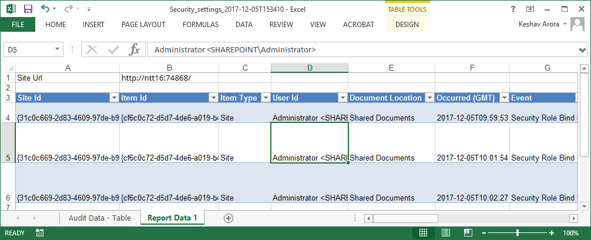Open the VIEW ribbon tab
This screenshot has height=240, width=591.
pos(318,25)
